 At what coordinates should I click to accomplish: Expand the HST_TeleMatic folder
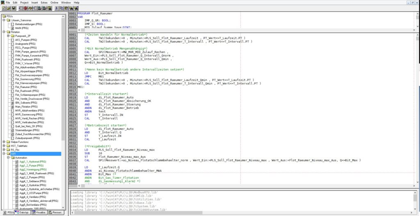click(x=4, y=146)
